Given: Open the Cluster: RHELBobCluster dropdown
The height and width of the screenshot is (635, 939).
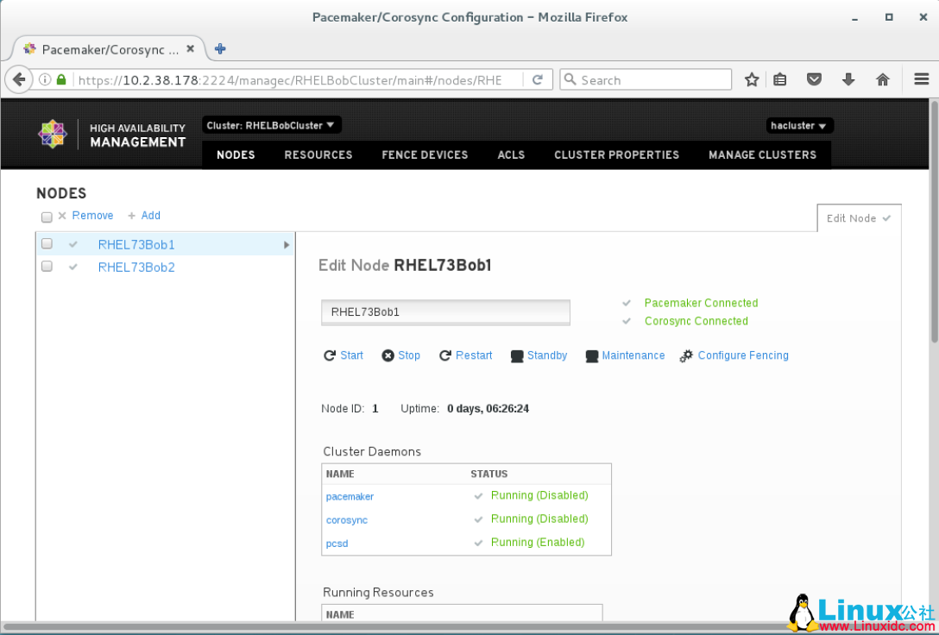Looking at the screenshot, I should click(x=271, y=124).
